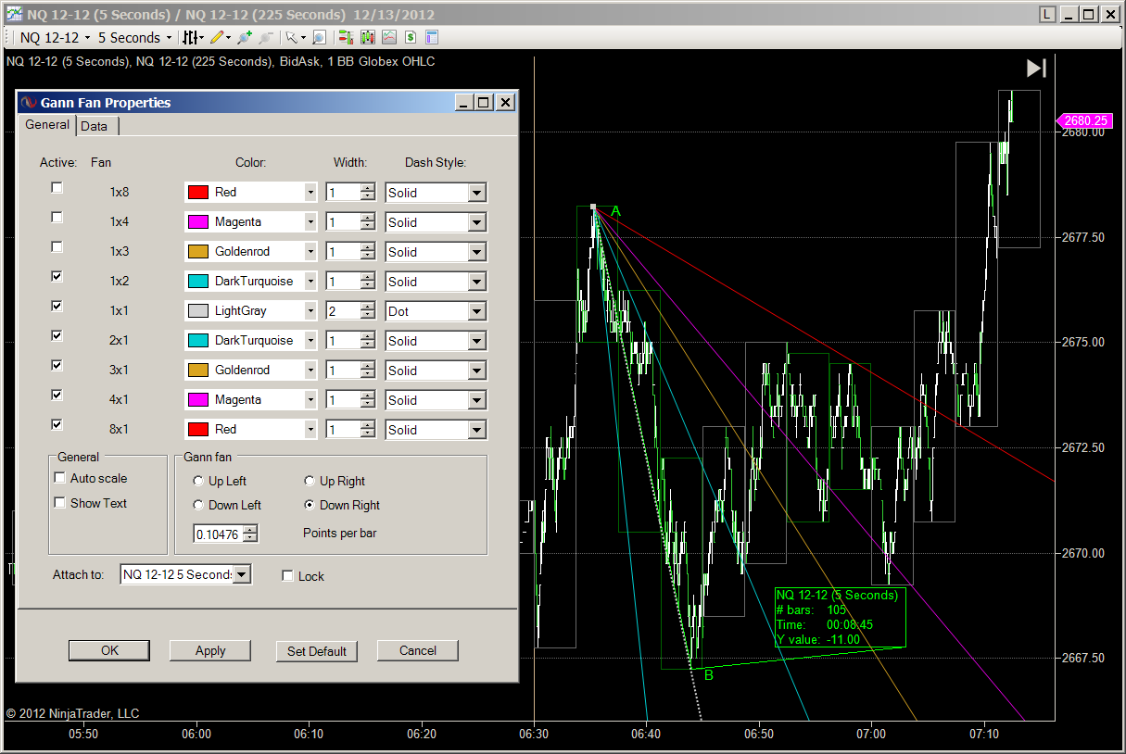Open the Indicators chart icon

point(388,38)
